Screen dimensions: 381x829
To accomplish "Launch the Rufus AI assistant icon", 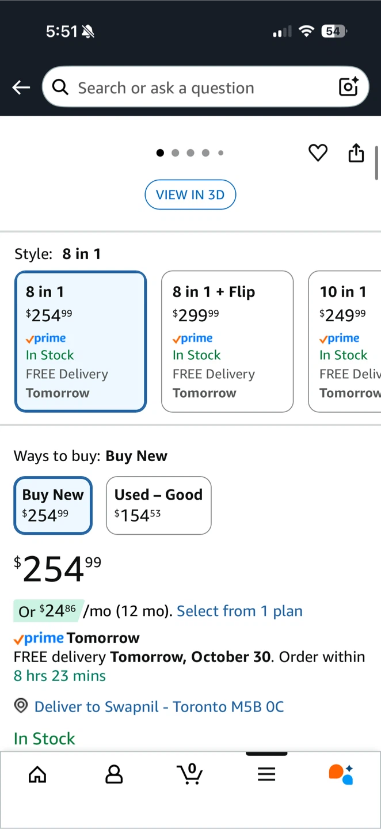I will [341, 774].
